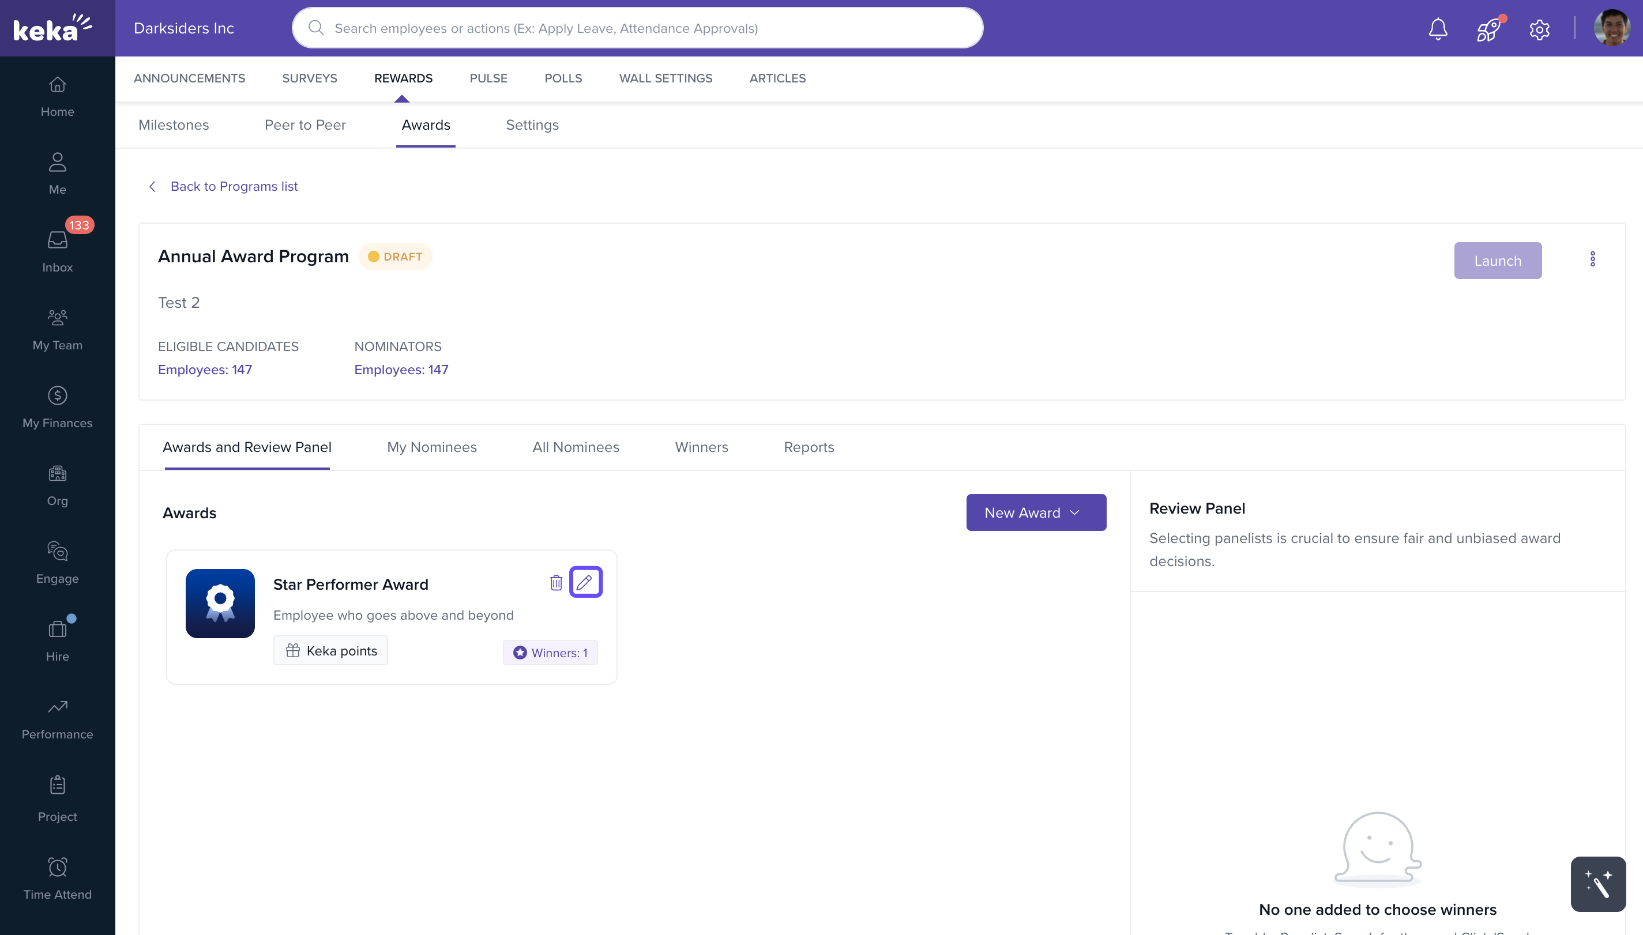Screen dimensions: 1643x935
Task: Delete the Star Performer Award
Action: (555, 582)
